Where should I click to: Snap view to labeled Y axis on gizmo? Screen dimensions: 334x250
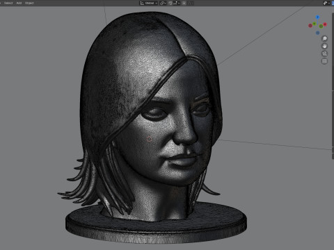click(315, 24)
